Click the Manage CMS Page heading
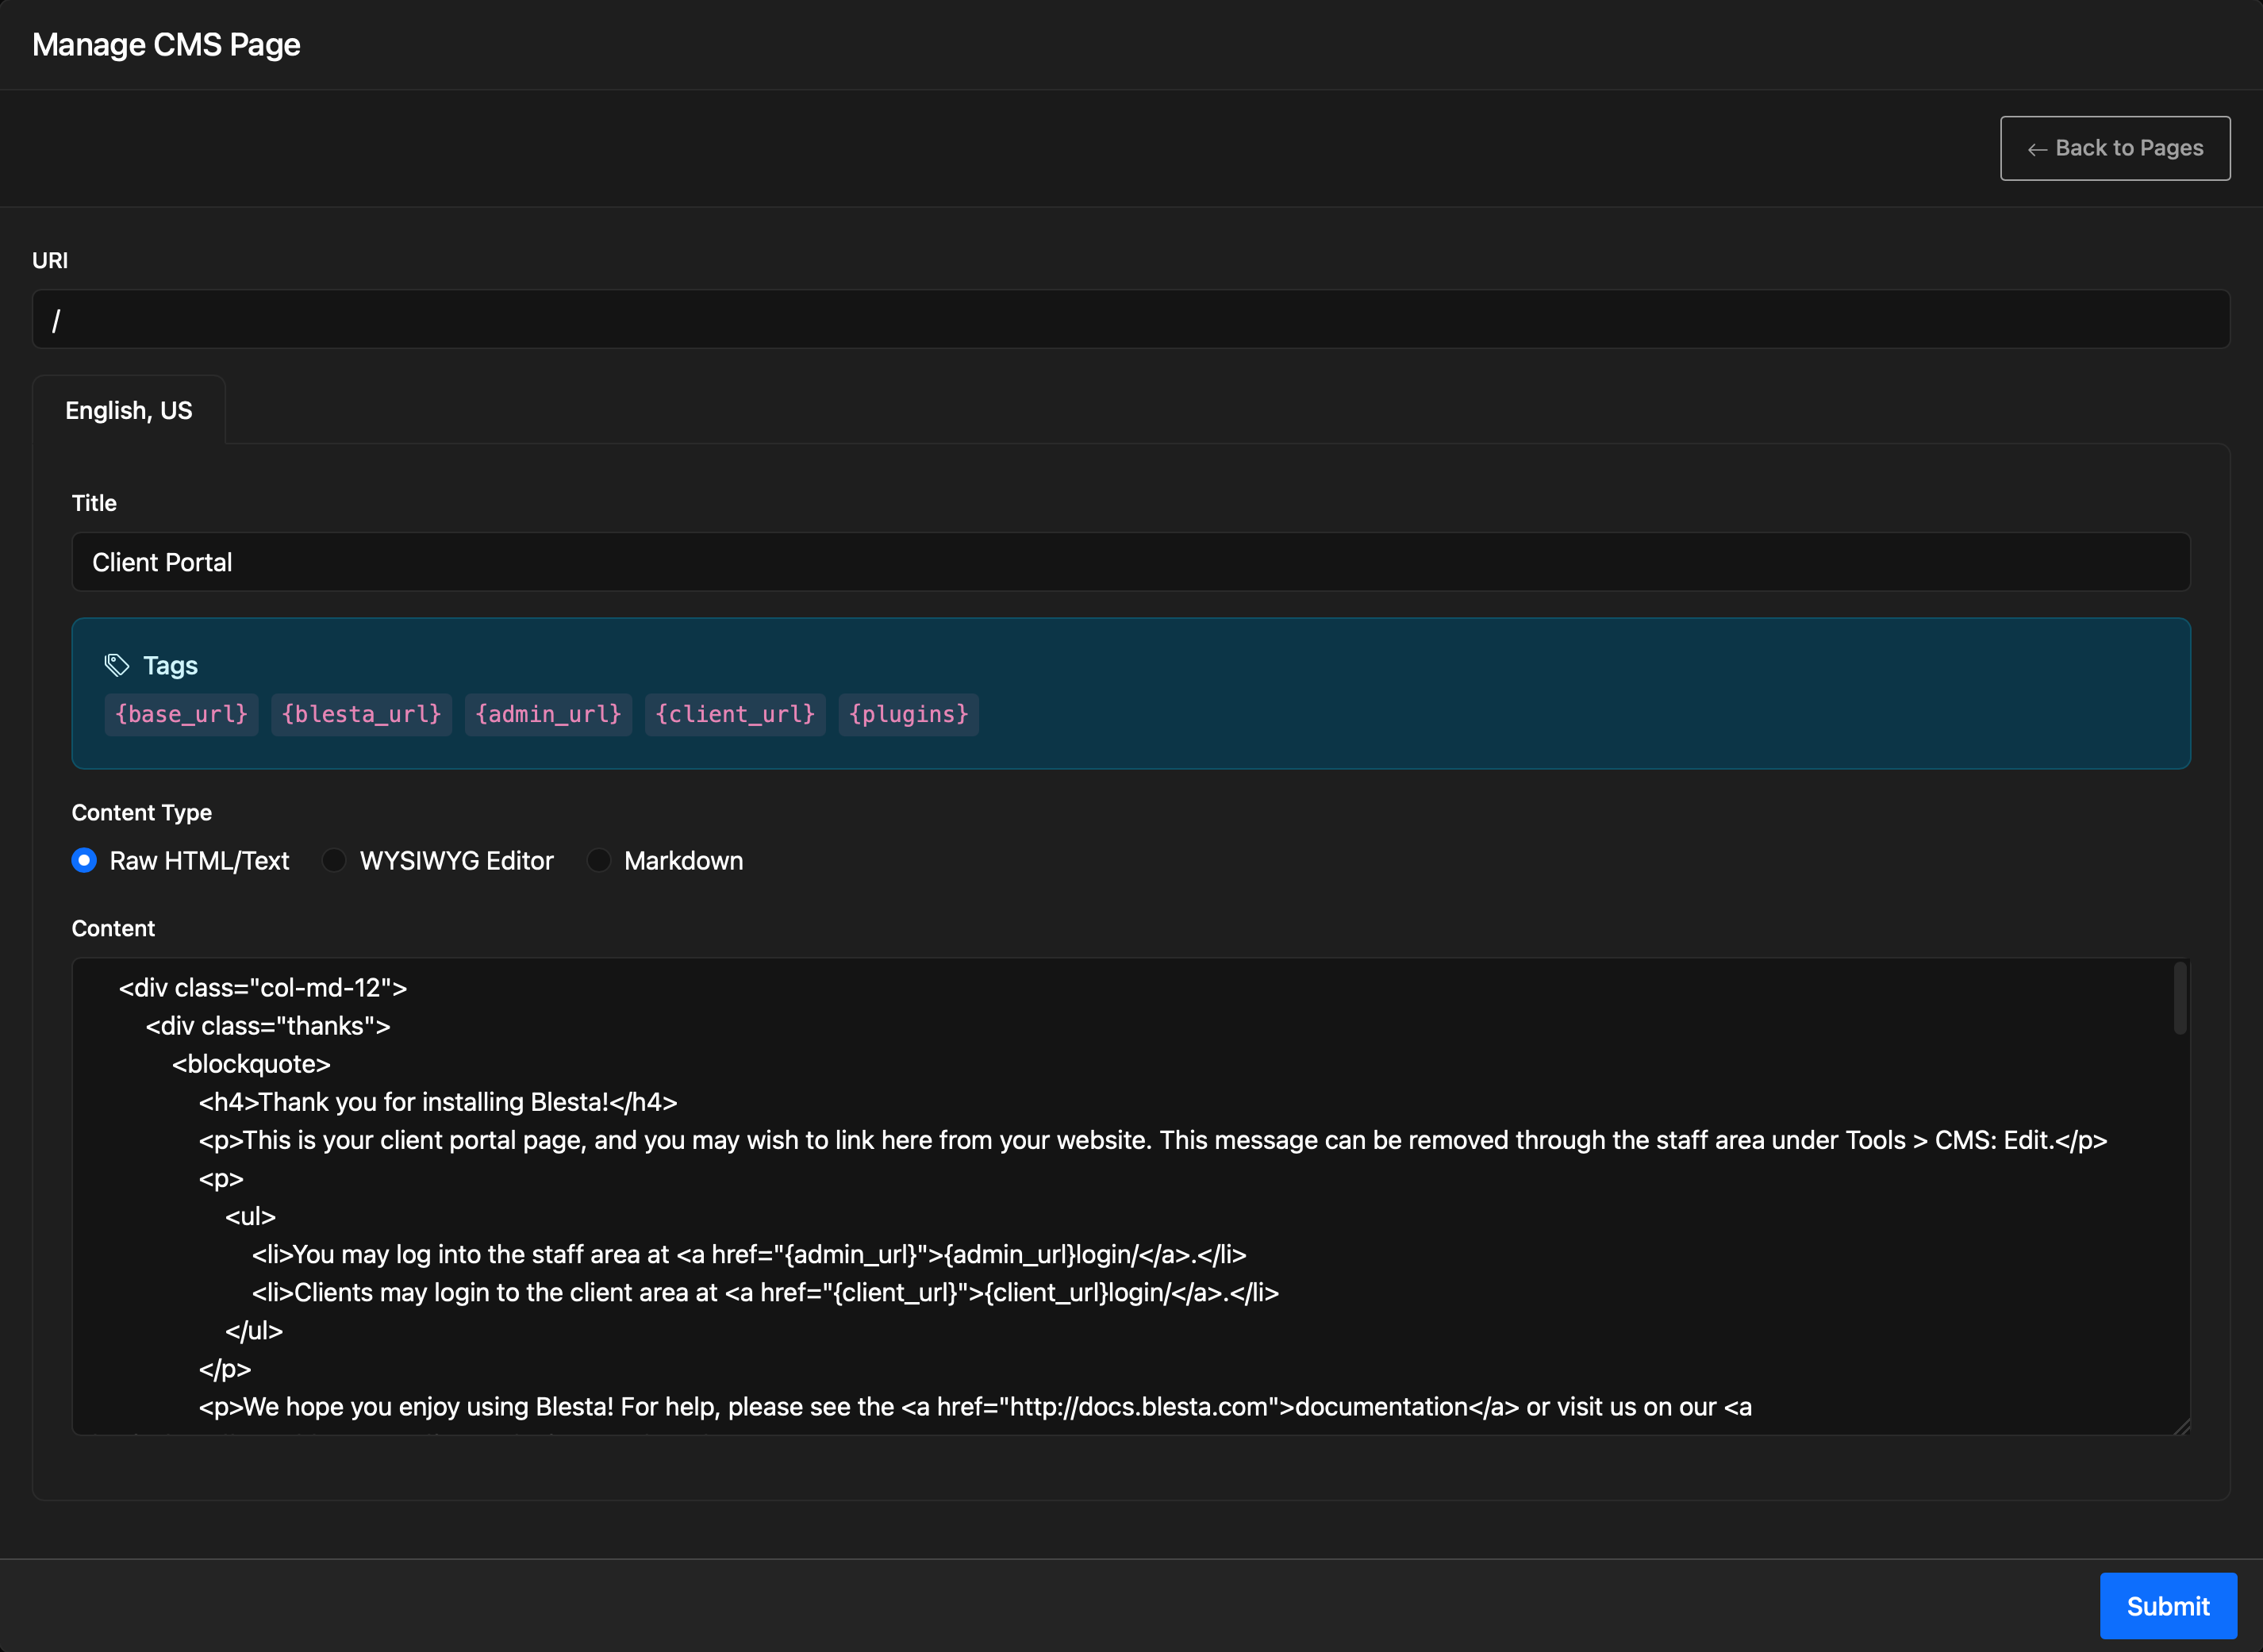This screenshot has height=1652, width=2263. [166, 45]
